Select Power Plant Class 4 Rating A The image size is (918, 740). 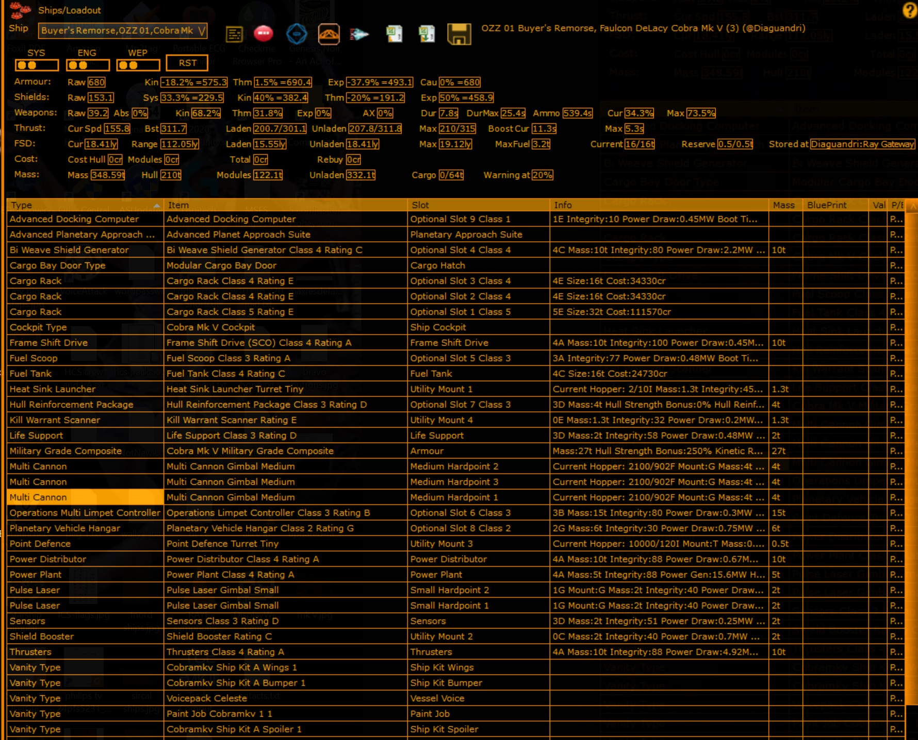click(x=285, y=575)
